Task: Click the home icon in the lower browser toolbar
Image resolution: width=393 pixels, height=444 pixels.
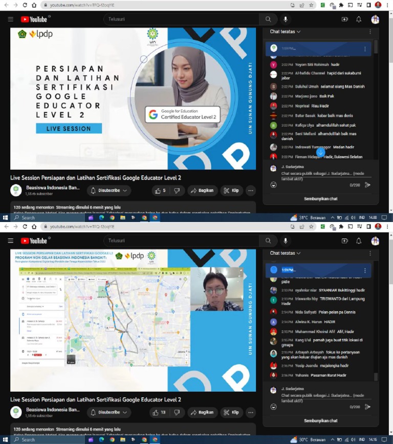Action: tap(34, 227)
